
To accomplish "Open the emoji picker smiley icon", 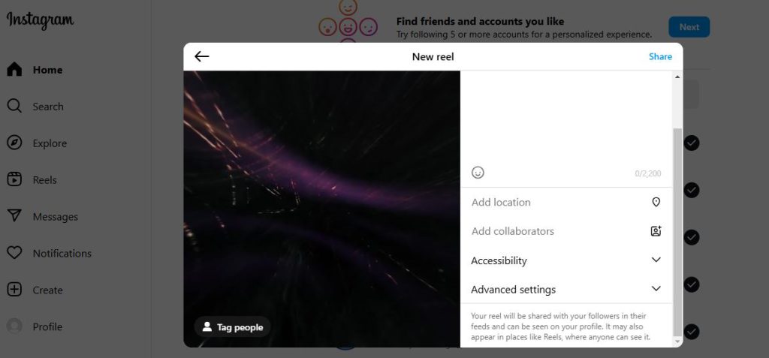I will pos(478,173).
